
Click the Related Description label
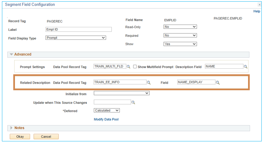35,83
